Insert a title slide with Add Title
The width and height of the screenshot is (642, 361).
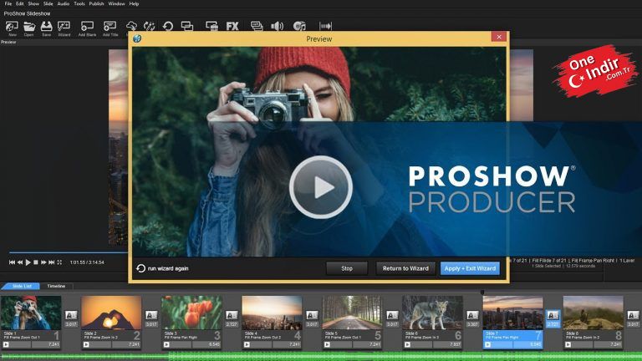110,27
